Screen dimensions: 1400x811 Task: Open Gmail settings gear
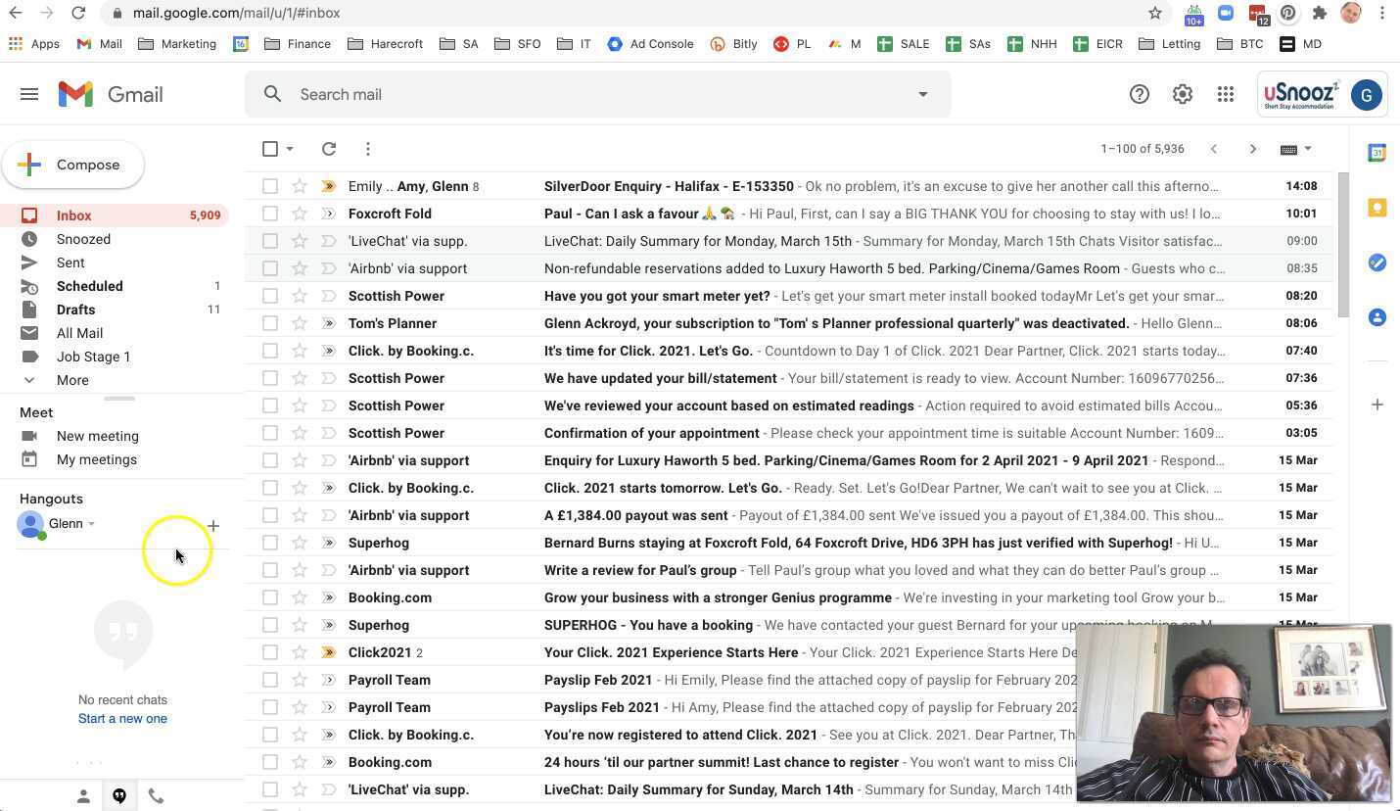[x=1183, y=94]
